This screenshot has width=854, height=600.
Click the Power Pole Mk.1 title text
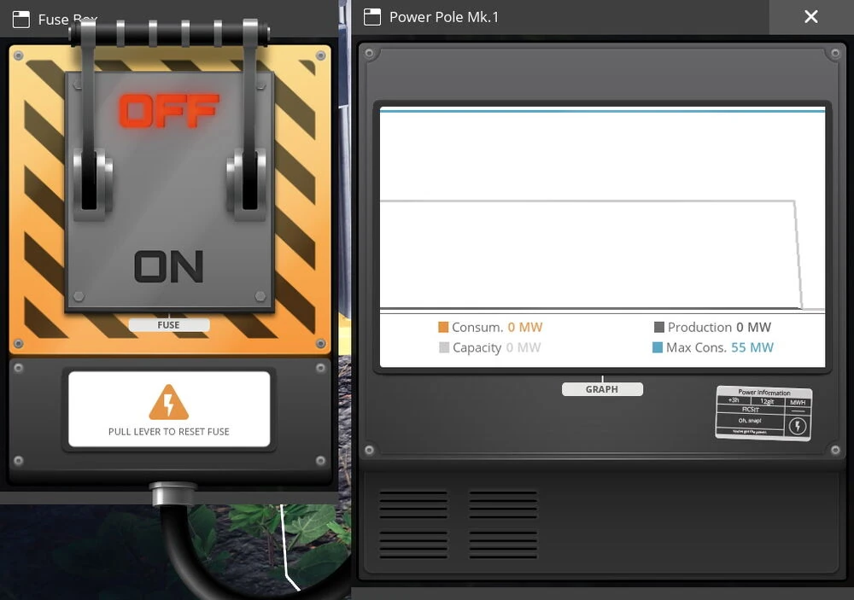click(x=444, y=17)
